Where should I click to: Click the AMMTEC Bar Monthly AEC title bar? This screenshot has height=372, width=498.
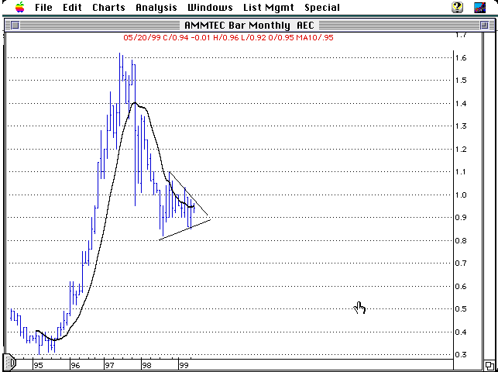pos(249,25)
